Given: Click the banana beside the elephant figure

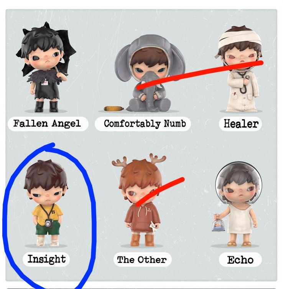Looking at the screenshot, I should pos(113,109).
